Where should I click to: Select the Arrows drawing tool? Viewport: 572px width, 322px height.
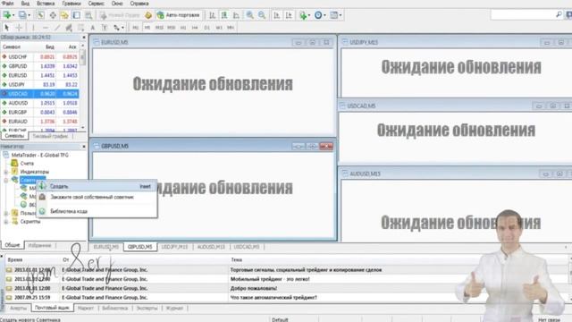(x=116, y=28)
